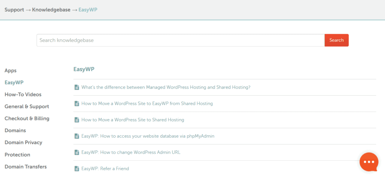Click document icon next to Refer a Friend
This screenshot has width=385, height=175.
[77, 169]
